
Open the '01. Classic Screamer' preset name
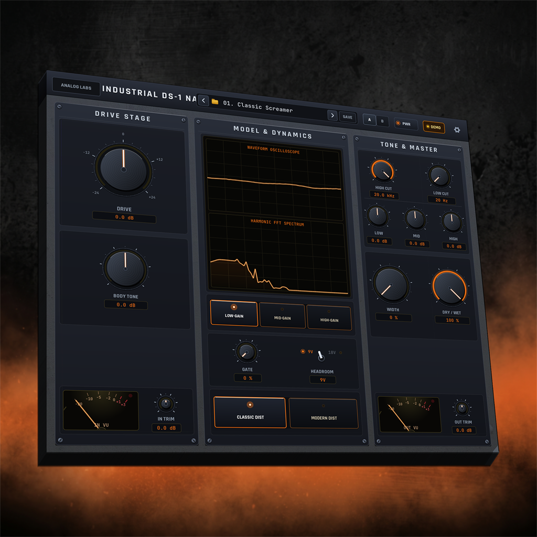(x=258, y=106)
